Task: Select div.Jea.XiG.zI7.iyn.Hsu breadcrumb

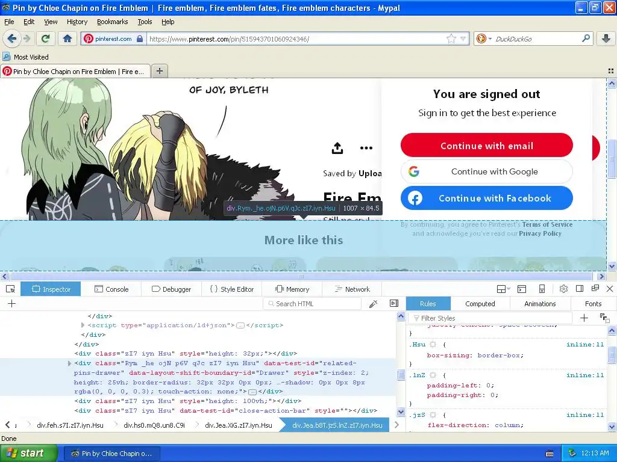Action: (x=238, y=425)
